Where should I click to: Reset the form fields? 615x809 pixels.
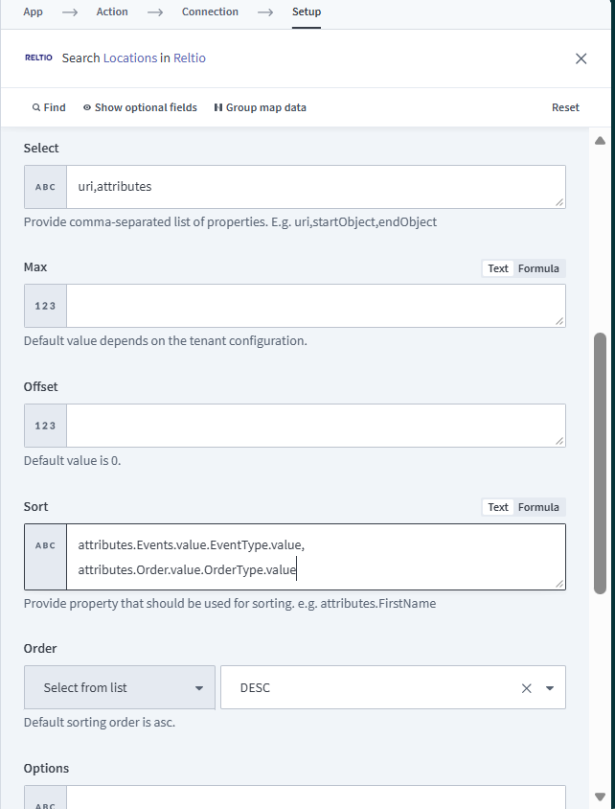[x=565, y=107]
